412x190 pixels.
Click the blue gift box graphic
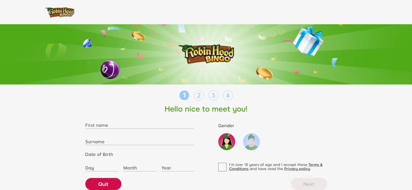(x=308, y=40)
